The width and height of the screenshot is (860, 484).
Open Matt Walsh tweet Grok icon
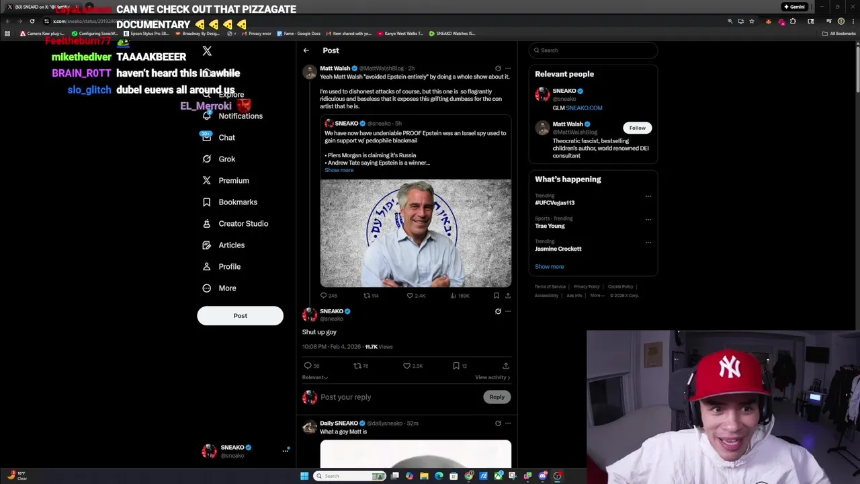[498, 68]
